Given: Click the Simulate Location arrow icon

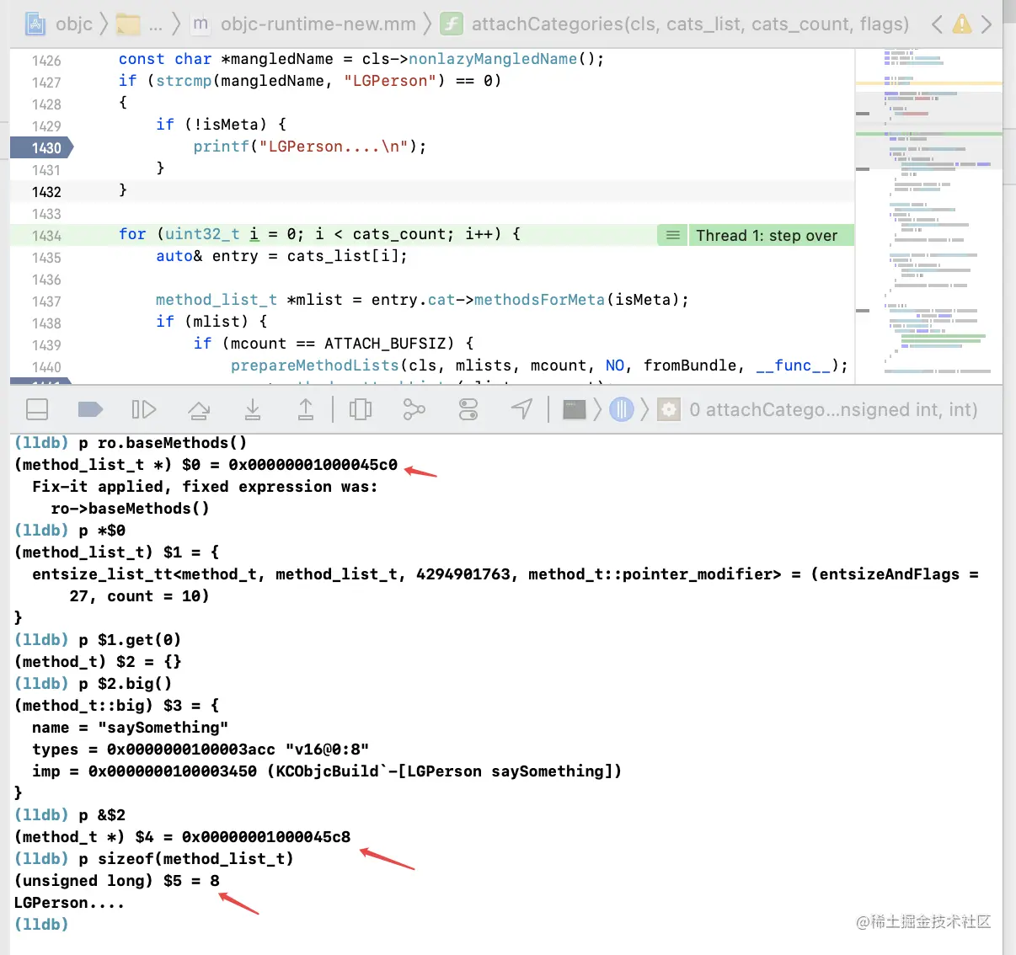Looking at the screenshot, I should pyautogui.click(x=521, y=409).
